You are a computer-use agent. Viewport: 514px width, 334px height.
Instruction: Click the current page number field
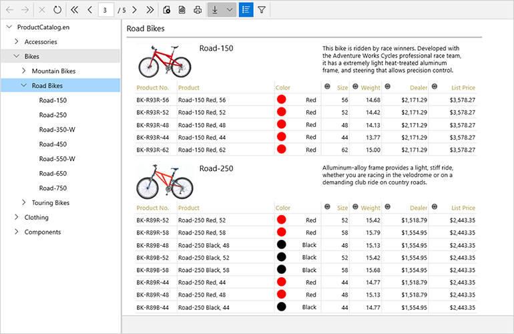tap(106, 10)
